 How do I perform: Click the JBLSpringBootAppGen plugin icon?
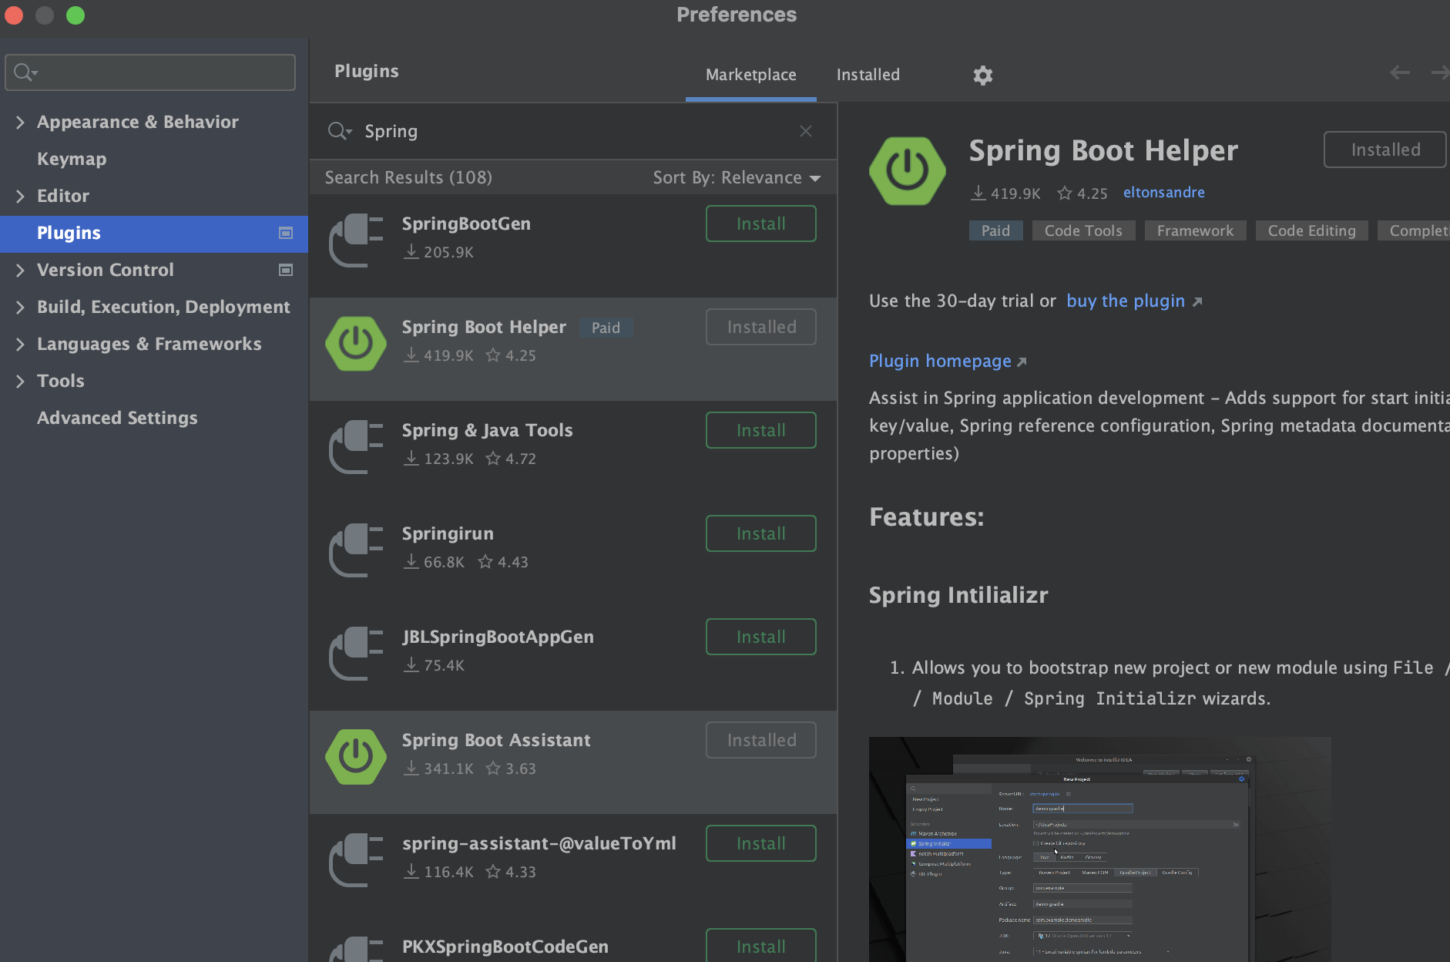356,654
